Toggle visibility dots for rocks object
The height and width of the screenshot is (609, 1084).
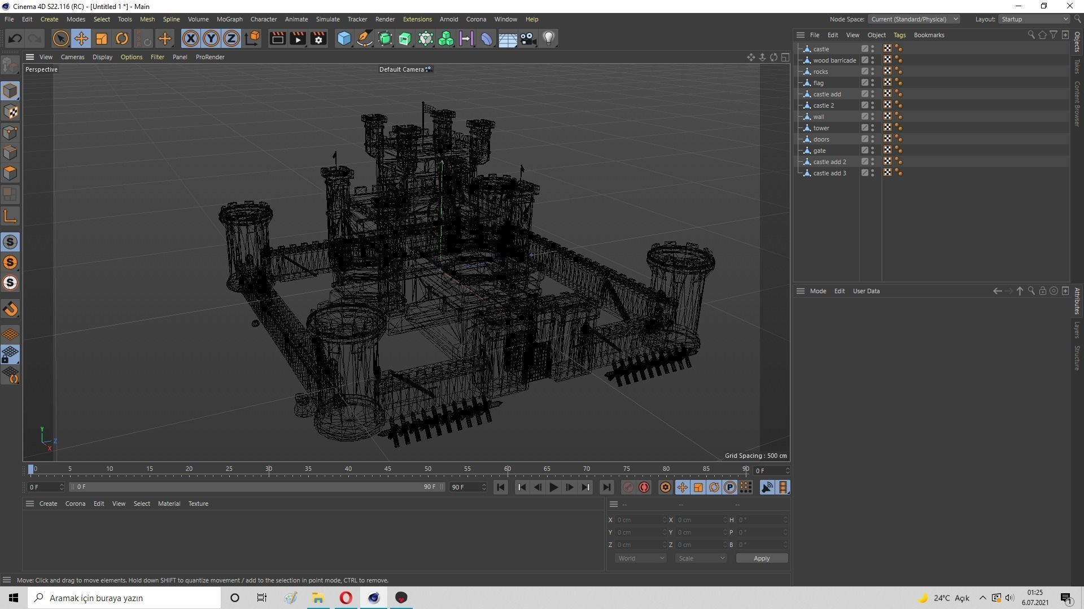click(873, 72)
